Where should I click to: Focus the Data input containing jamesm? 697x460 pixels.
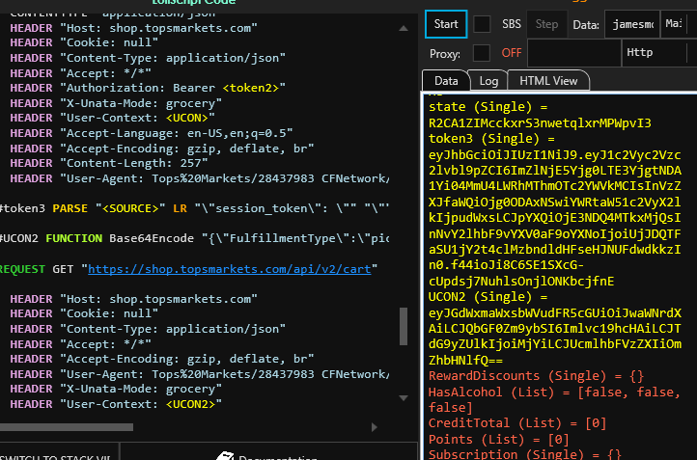click(x=632, y=24)
